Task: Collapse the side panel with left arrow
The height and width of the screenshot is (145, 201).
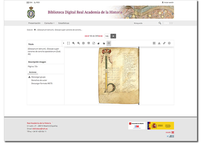Action: [x=64, y=43]
